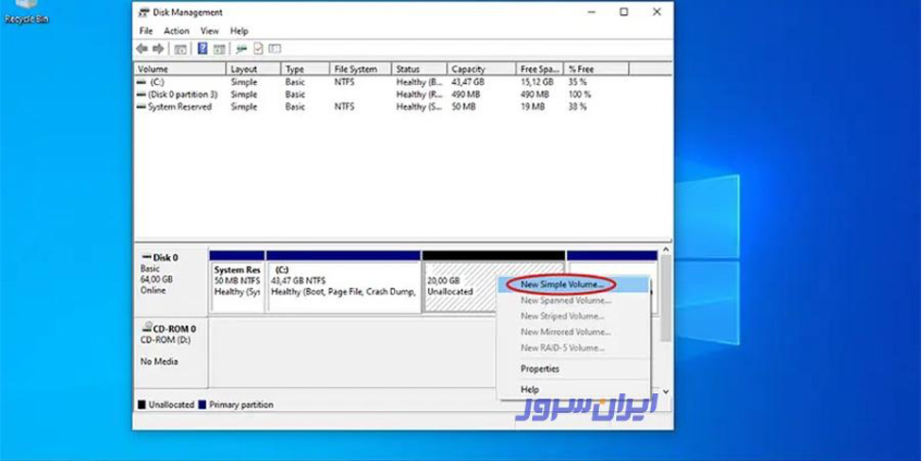The height and width of the screenshot is (462, 923).
Task: Sort by the Layout column header
Action: 253,70
